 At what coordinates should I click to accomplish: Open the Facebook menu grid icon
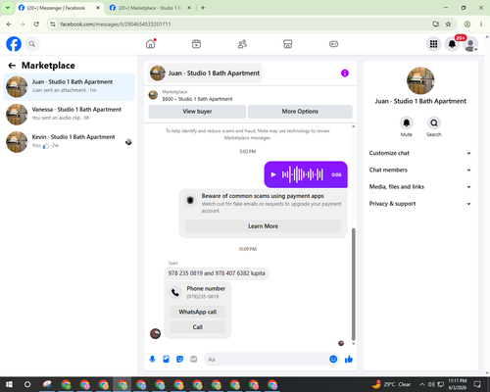[433, 44]
